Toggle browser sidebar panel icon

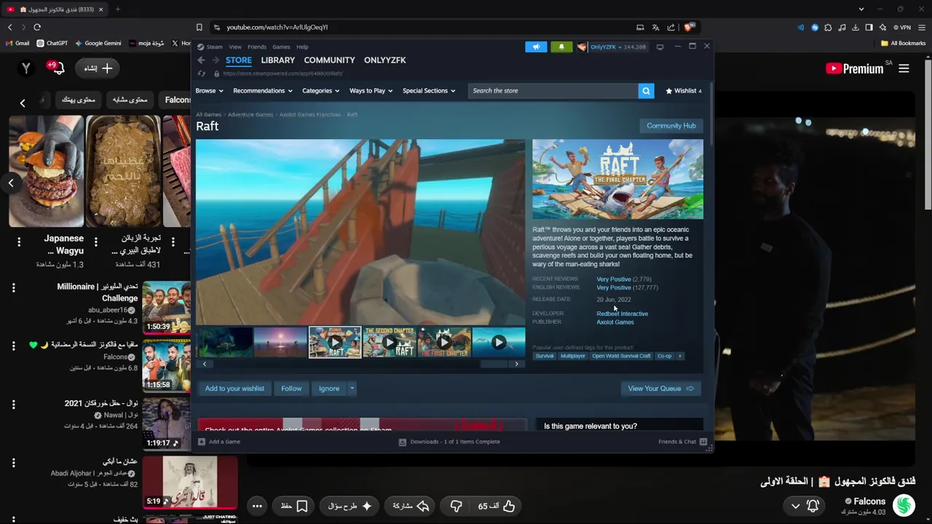[869, 27]
